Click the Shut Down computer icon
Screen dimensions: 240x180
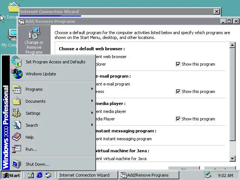coord(16,164)
